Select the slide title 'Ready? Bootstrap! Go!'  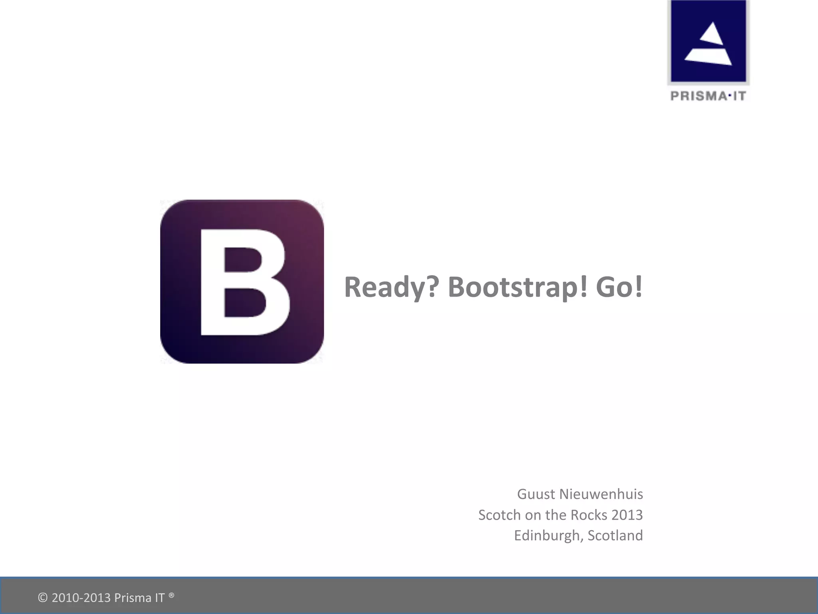point(493,287)
